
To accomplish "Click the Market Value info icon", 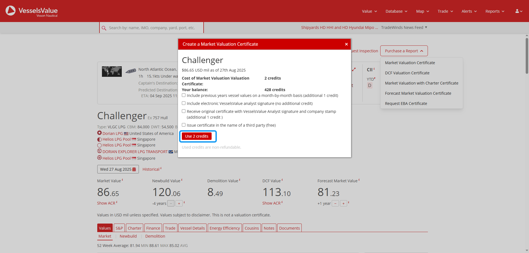I will [x=122, y=180].
